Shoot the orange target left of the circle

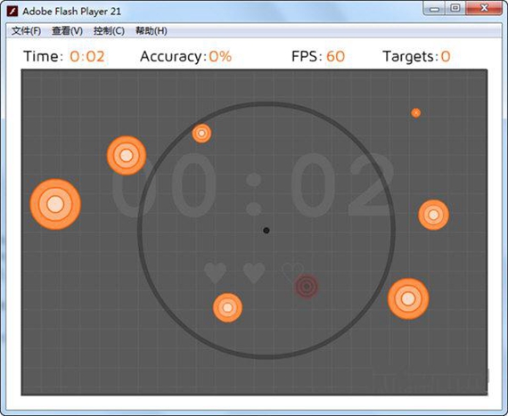click(127, 155)
